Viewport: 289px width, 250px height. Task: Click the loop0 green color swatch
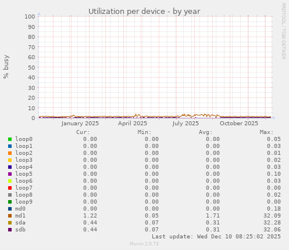point(10,139)
